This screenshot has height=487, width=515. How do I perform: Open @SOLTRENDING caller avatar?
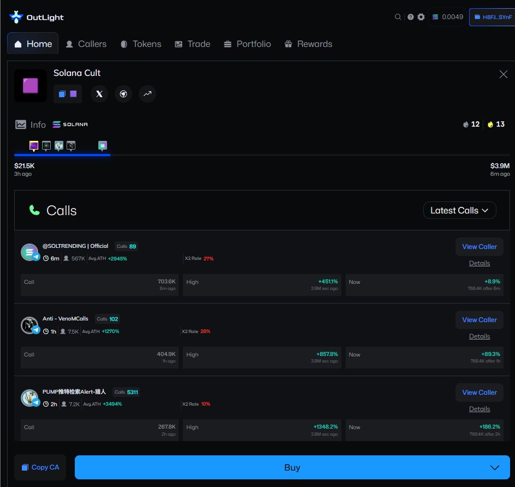30,252
